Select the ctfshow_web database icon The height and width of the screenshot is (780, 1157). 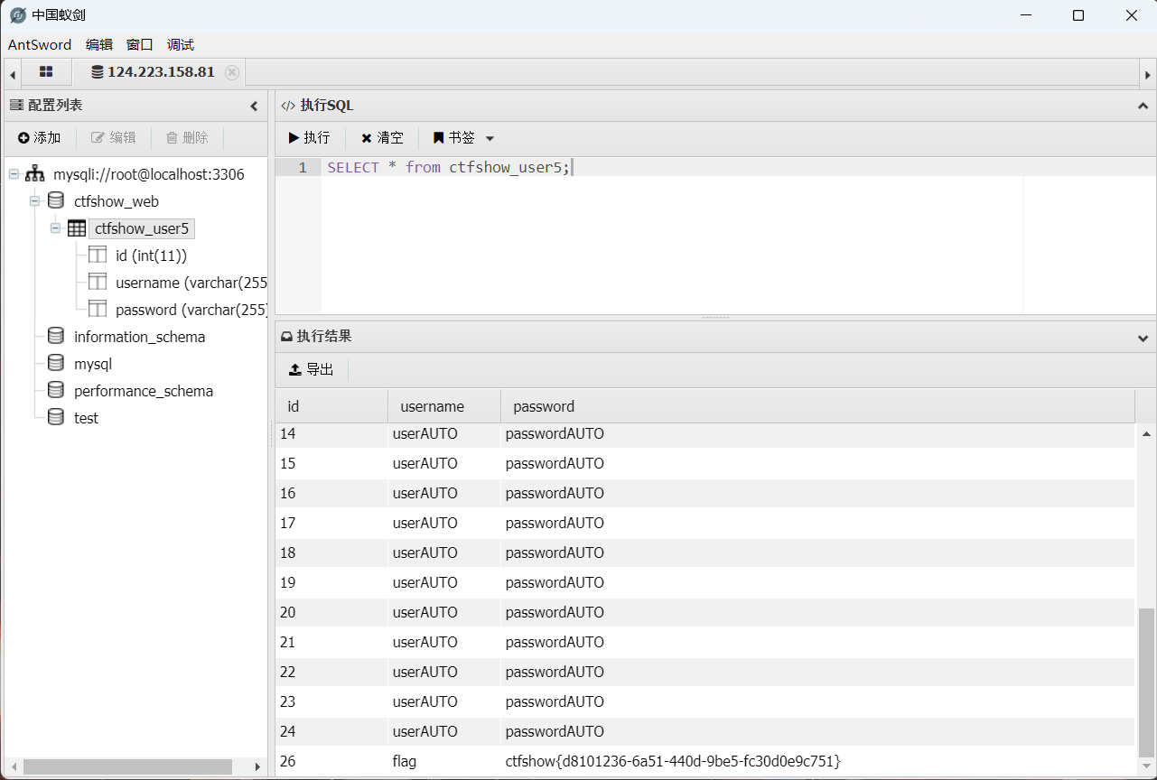point(56,200)
